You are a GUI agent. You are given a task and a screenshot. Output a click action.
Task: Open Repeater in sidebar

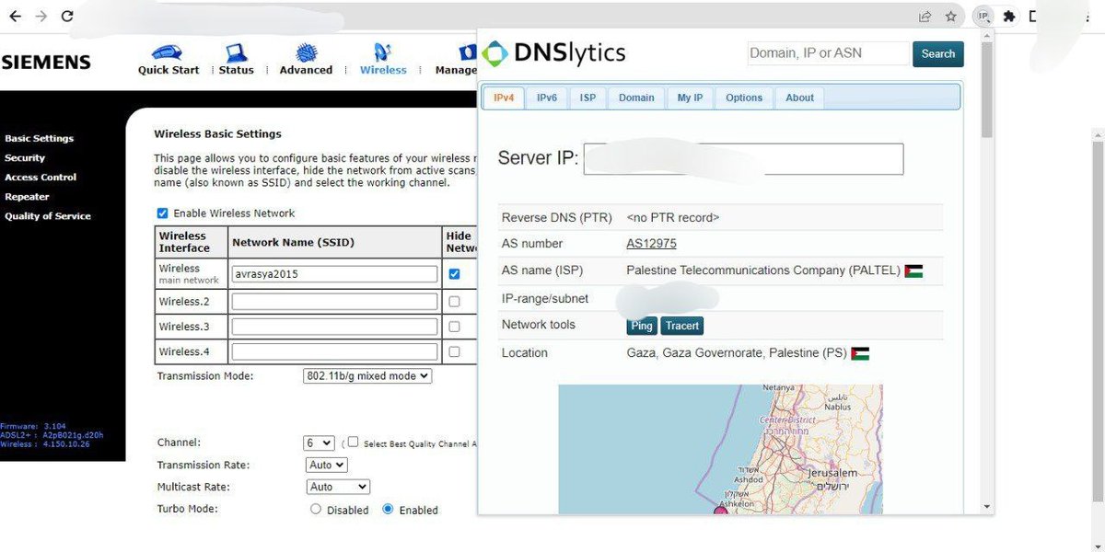click(27, 197)
